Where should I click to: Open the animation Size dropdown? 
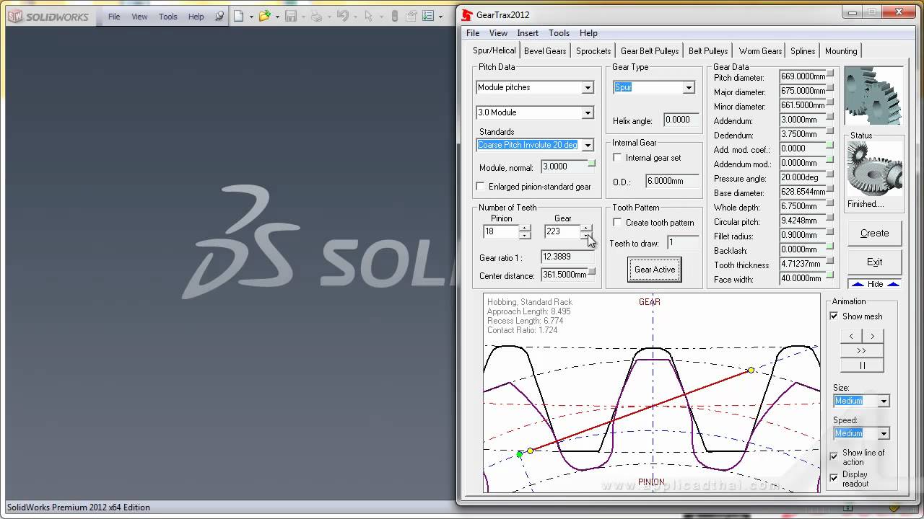[884, 402]
